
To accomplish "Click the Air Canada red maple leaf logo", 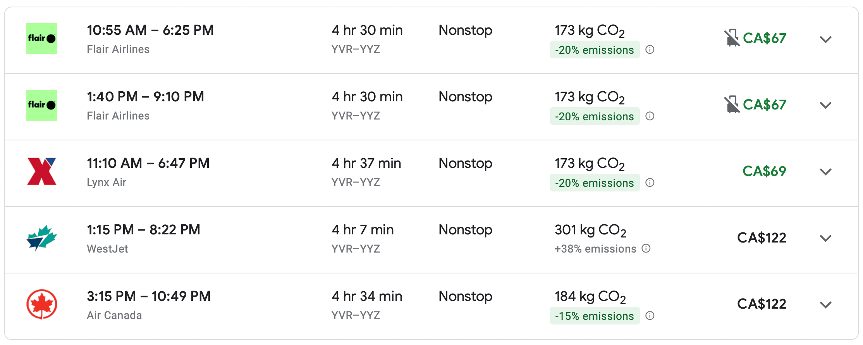I will (42, 304).
